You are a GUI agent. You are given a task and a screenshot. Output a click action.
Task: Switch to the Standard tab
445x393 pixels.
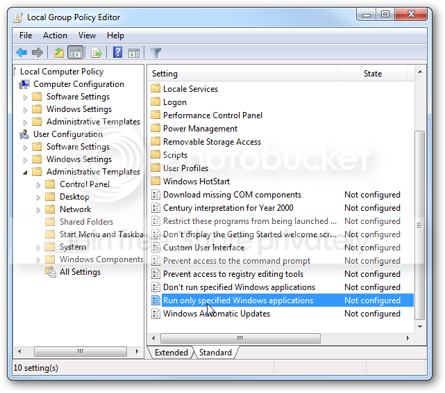[215, 353]
